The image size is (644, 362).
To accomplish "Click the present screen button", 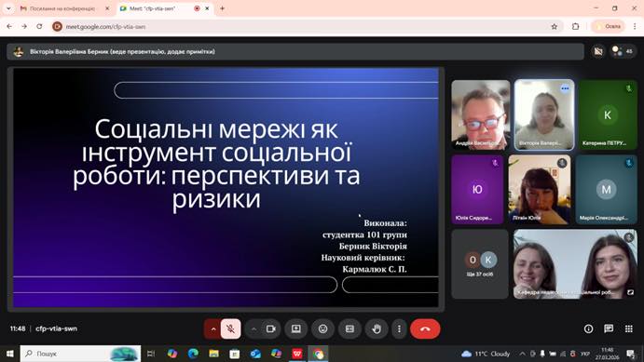I will [x=296, y=328].
